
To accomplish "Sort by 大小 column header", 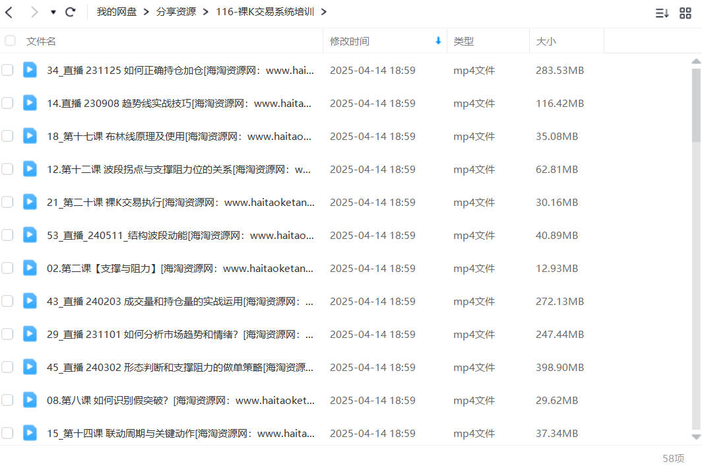I will tap(546, 42).
